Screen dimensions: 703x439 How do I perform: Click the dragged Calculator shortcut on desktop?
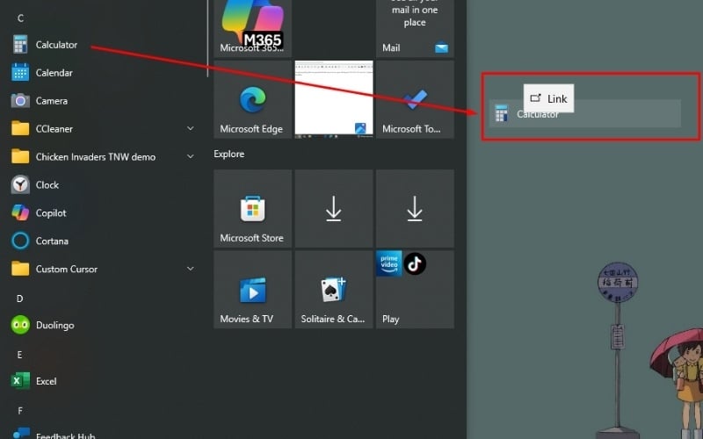[585, 113]
